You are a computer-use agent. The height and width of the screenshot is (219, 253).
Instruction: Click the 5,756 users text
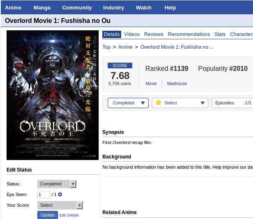pos(120,84)
